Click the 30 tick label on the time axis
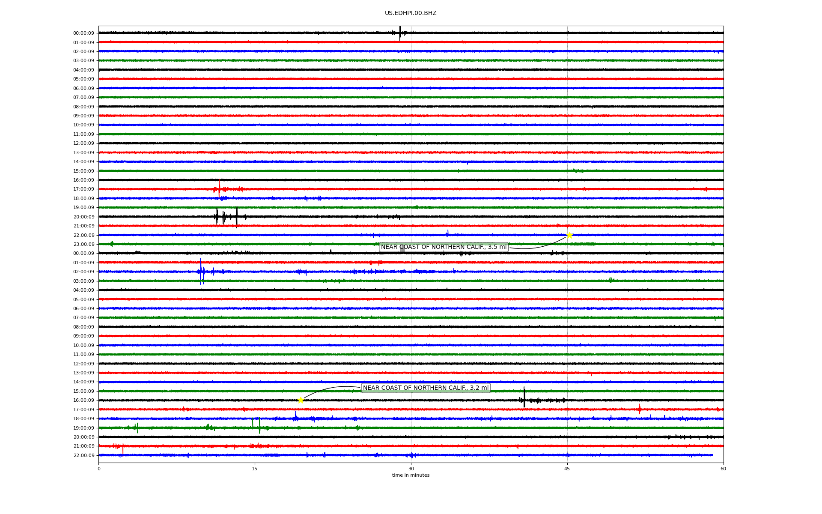Viewport: 822px width, 514px height. coord(411,469)
